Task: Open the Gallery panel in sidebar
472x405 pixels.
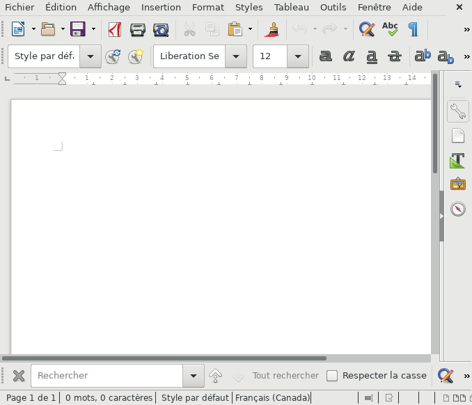Action: point(457,184)
